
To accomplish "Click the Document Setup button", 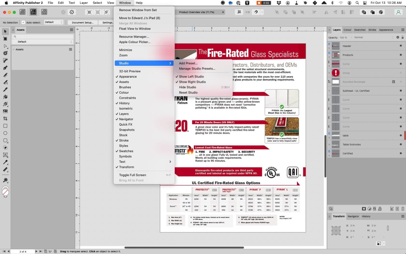I will coord(83,22).
